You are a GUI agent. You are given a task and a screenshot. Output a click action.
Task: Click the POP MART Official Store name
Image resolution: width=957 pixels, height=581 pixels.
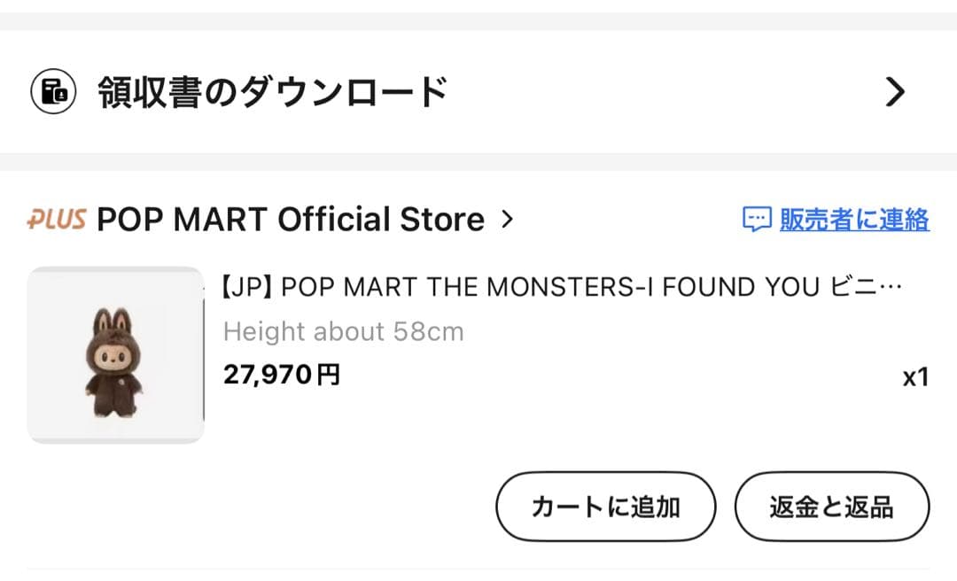(292, 219)
